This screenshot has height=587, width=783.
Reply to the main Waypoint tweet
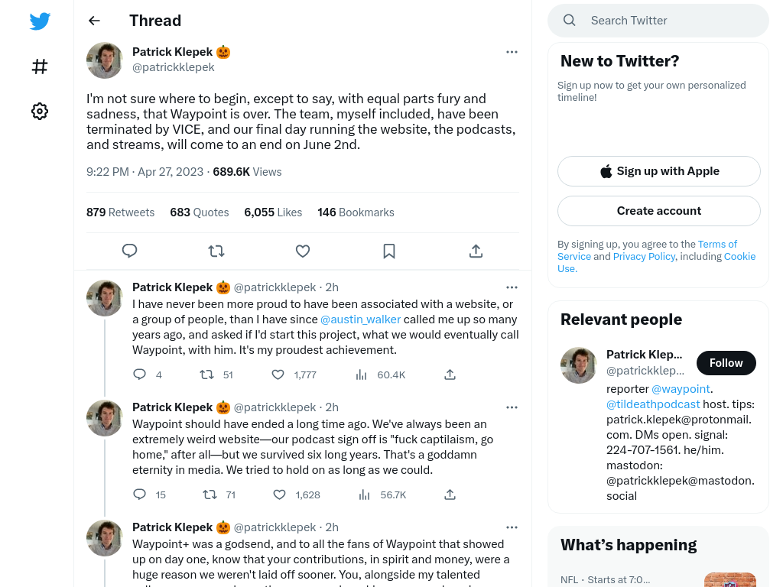[x=130, y=251]
